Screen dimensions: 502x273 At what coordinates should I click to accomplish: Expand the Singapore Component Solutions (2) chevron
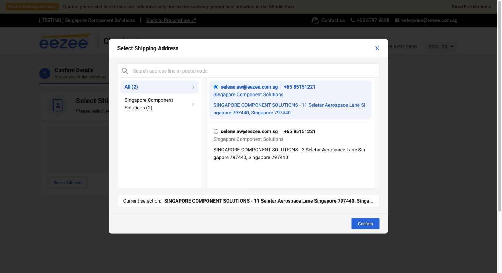pos(193,104)
